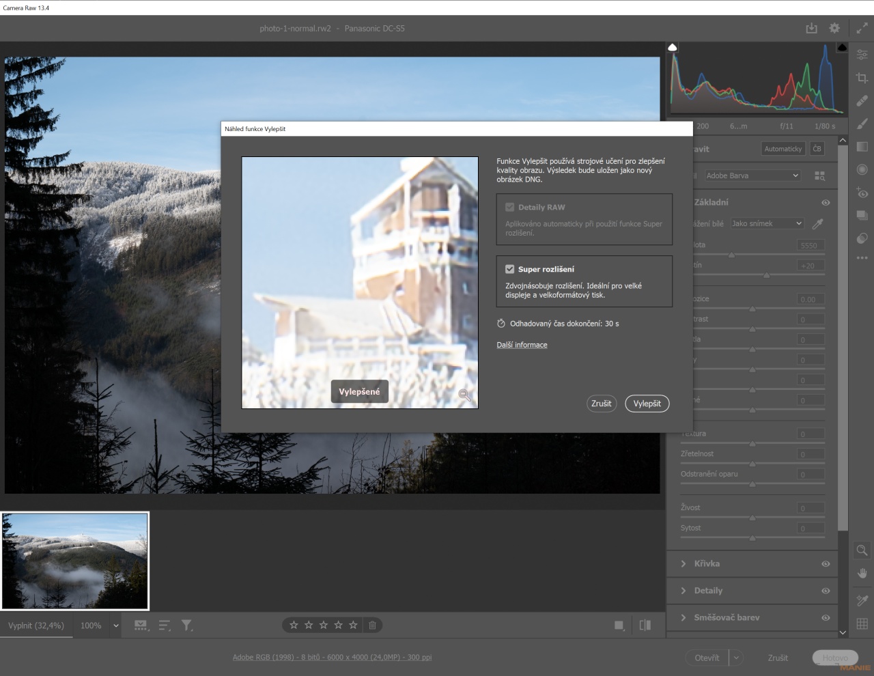Screen dimensions: 874x676
Task: Open the Jako snímek white balance menu
Action: click(x=766, y=223)
